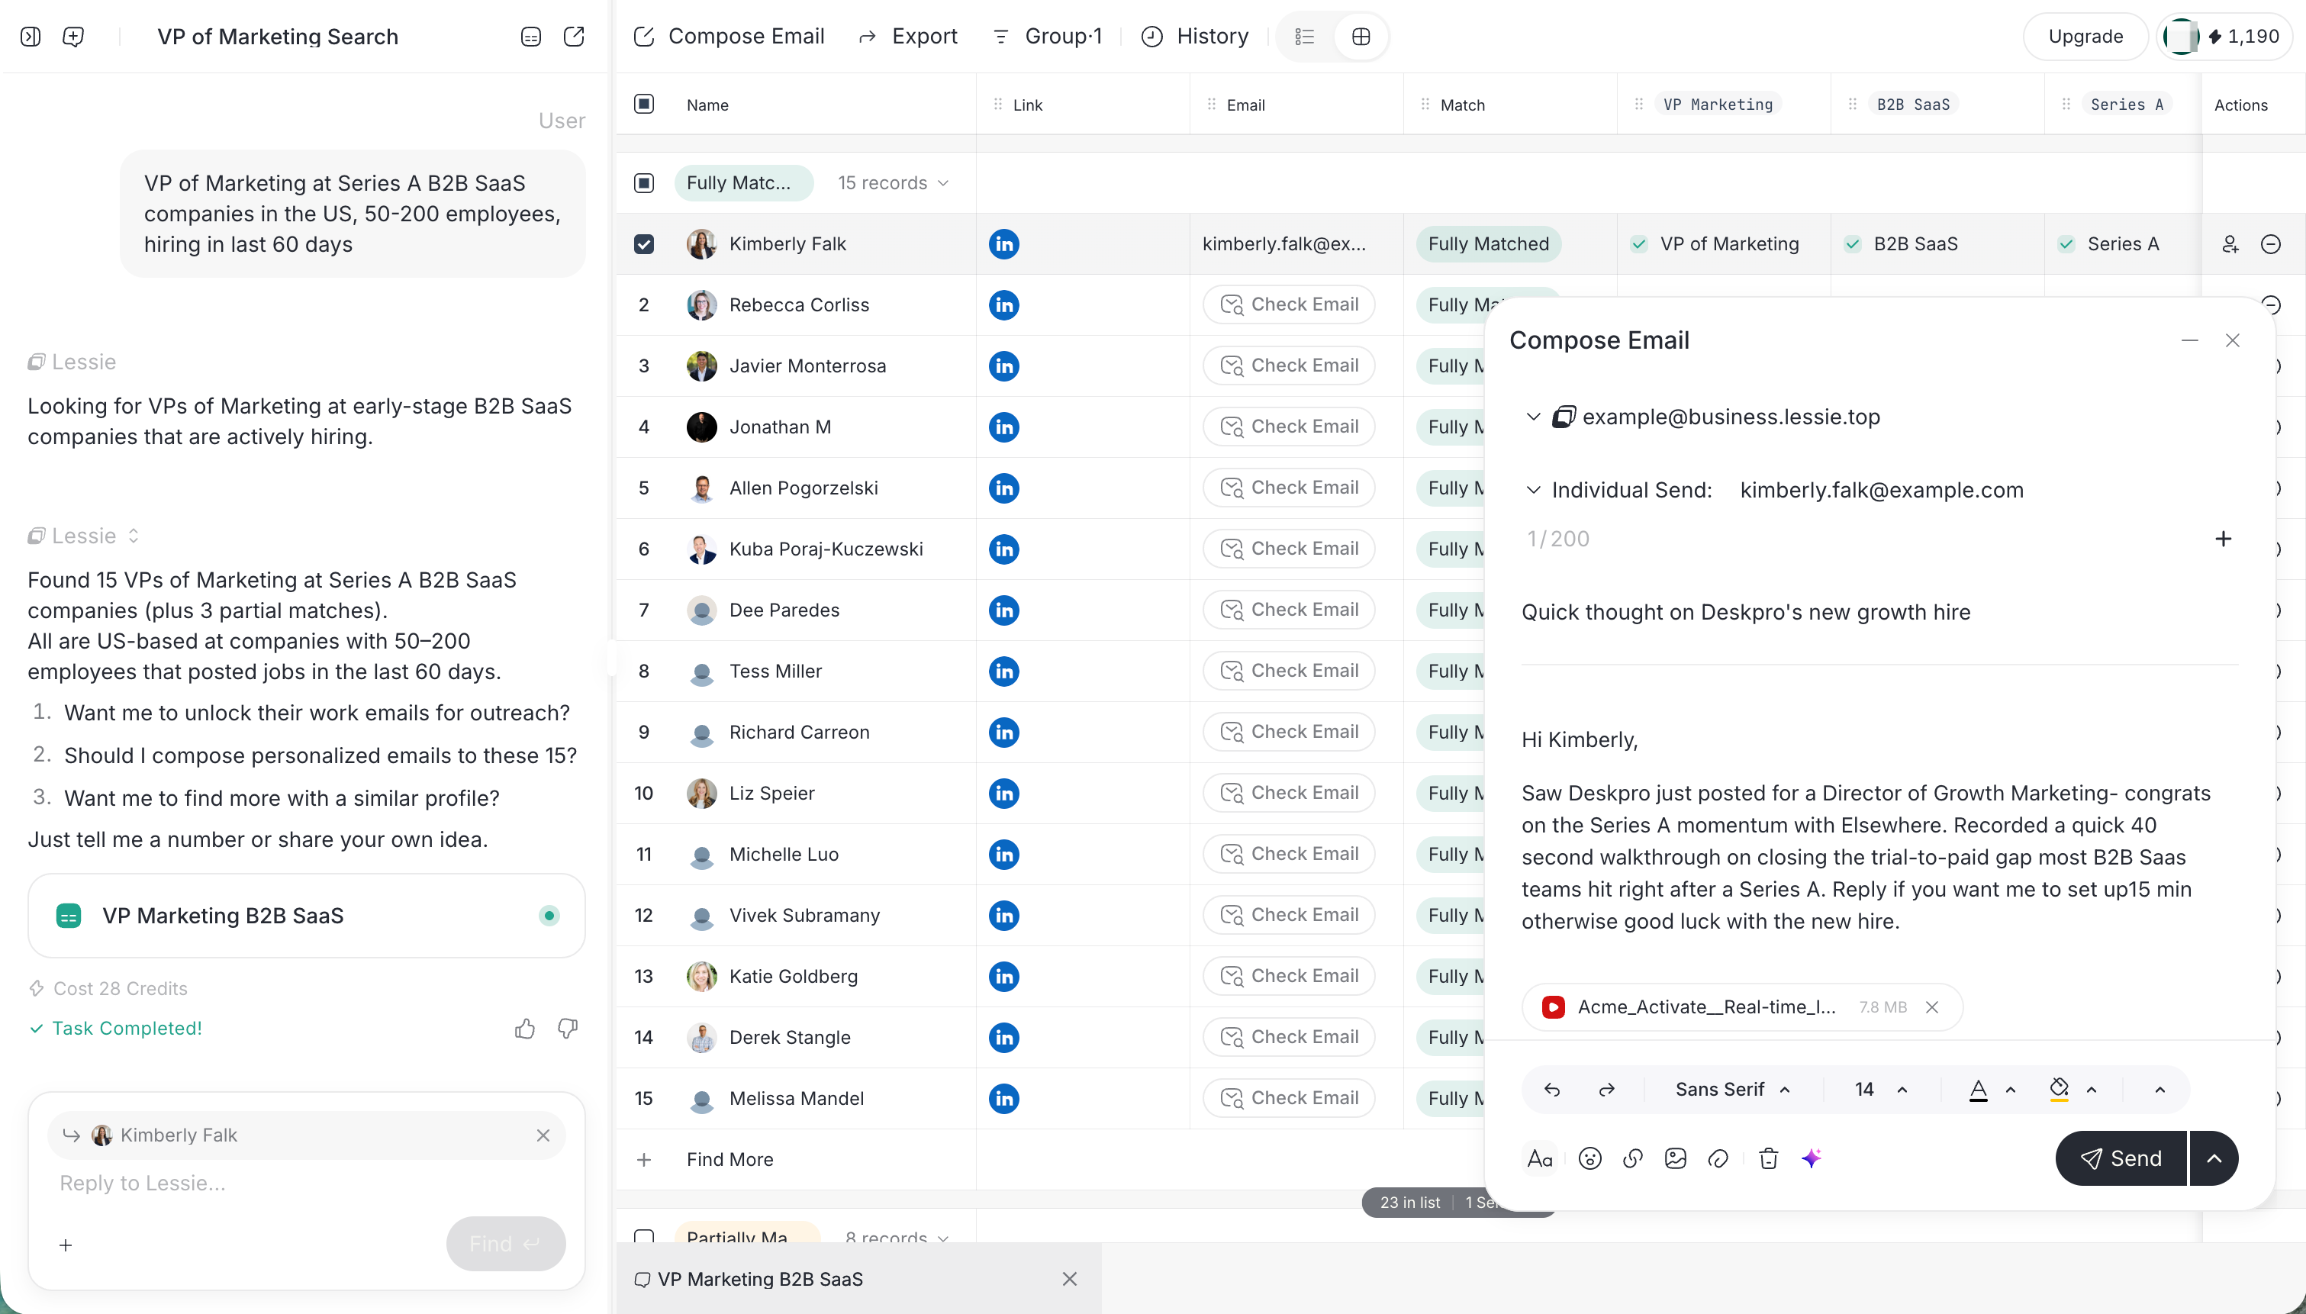The height and width of the screenshot is (1314, 2306).
Task: Open the credits balance 1,190 account chip
Action: [x=2224, y=36]
